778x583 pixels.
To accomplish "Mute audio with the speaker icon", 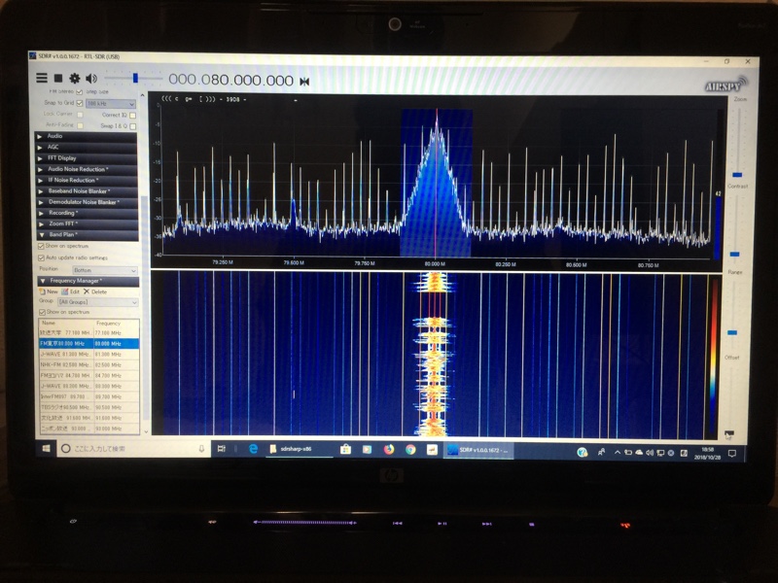I will click(91, 79).
